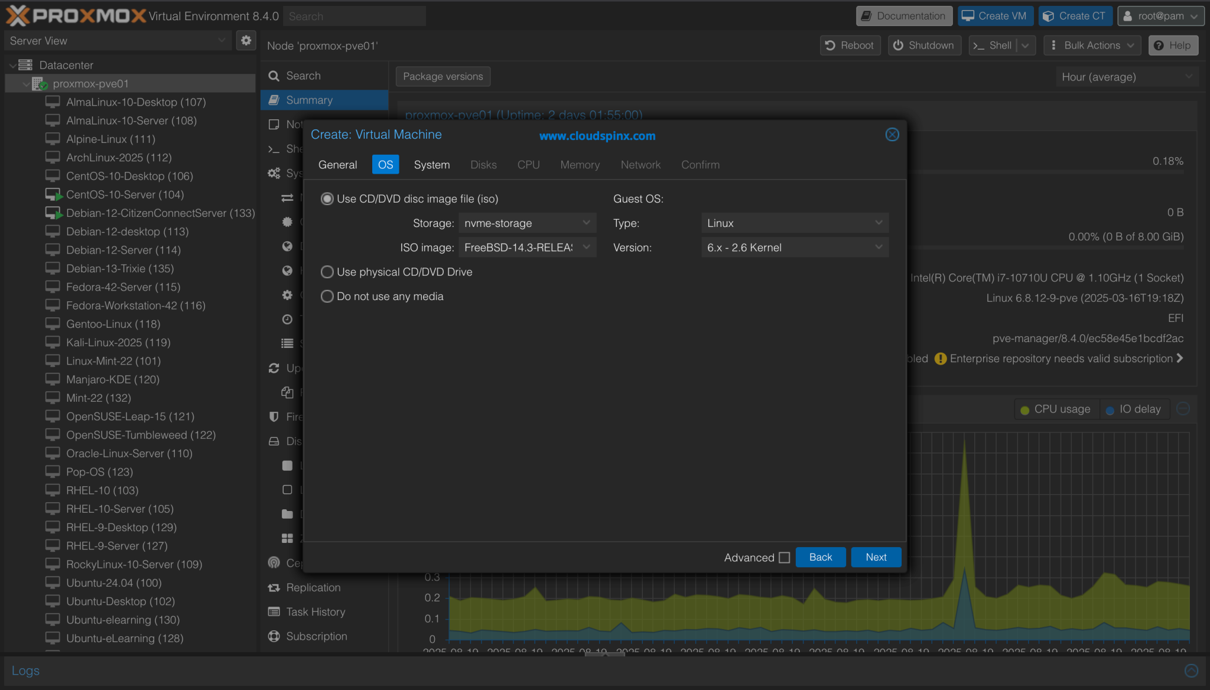Viewport: 1210px width, 690px height.
Task: Switch to the System tab
Action: (x=431, y=164)
